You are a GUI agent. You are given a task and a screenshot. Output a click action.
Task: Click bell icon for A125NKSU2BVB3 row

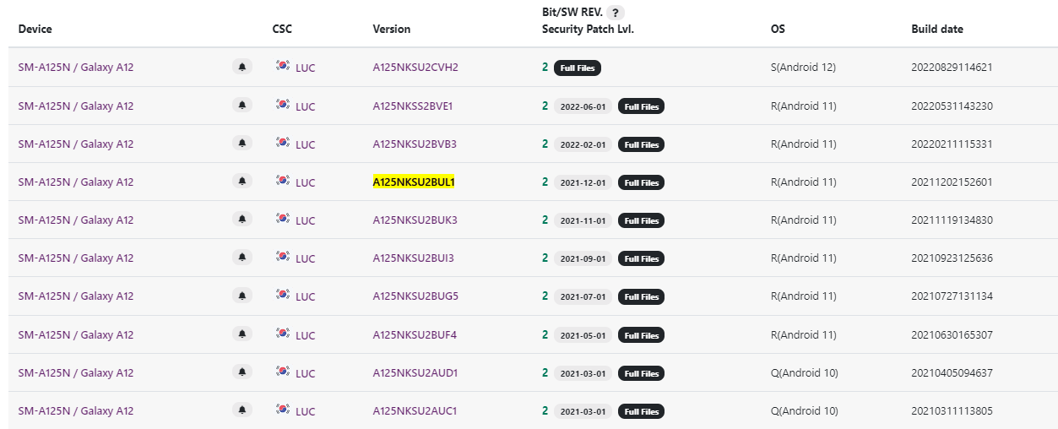[242, 144]
